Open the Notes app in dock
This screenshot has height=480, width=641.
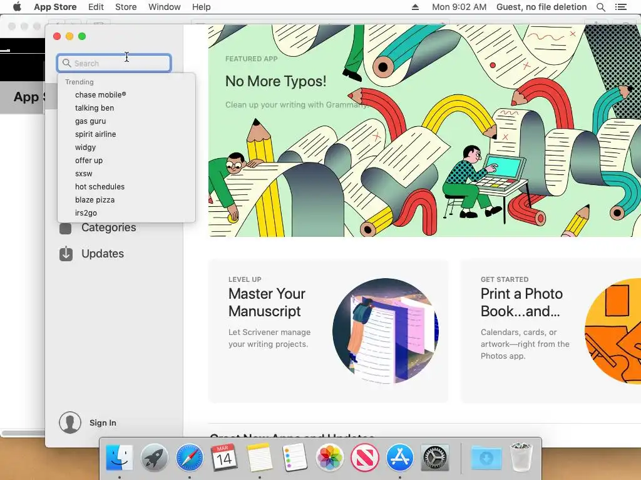click(259, 457)
